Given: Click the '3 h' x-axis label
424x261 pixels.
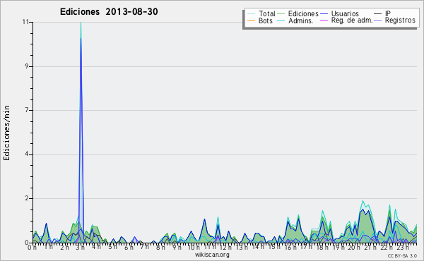Looking at the screenshot, I should (x=81, y=247).
